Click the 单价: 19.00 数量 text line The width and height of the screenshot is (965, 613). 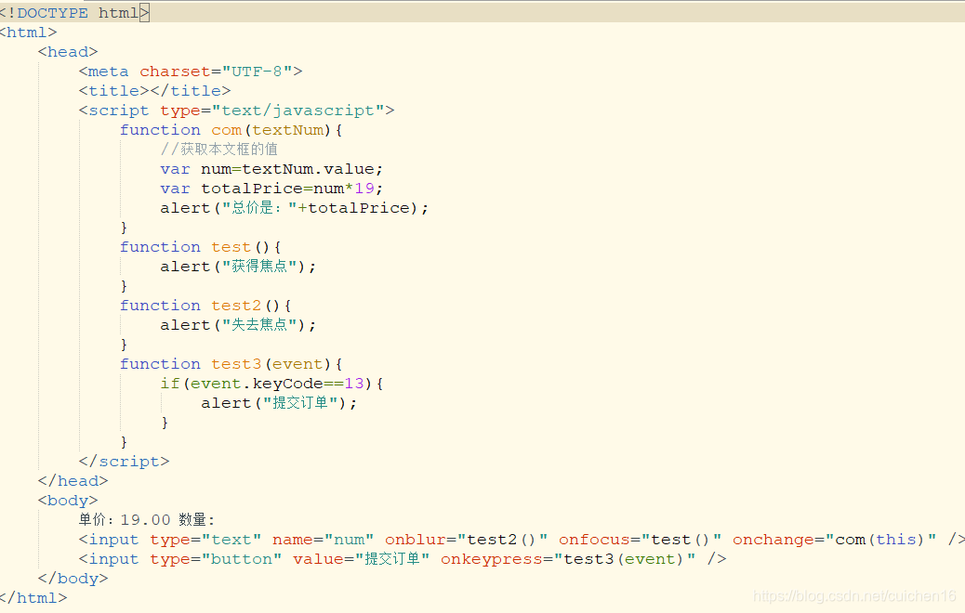point(147,520)
